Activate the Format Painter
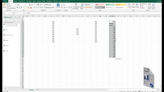This screenshot has width=164, height=92. (x=11, y=8)
